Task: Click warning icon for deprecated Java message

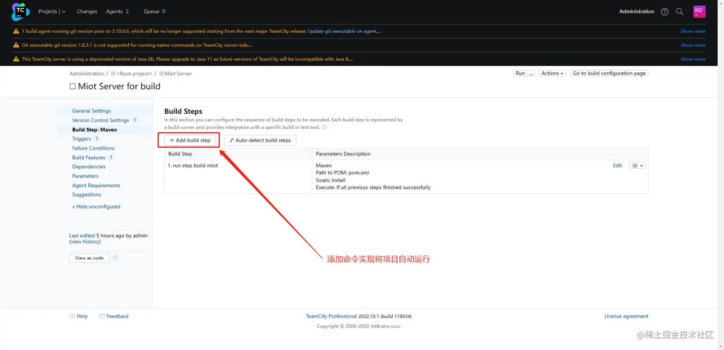Action: [x=16, y=59]
